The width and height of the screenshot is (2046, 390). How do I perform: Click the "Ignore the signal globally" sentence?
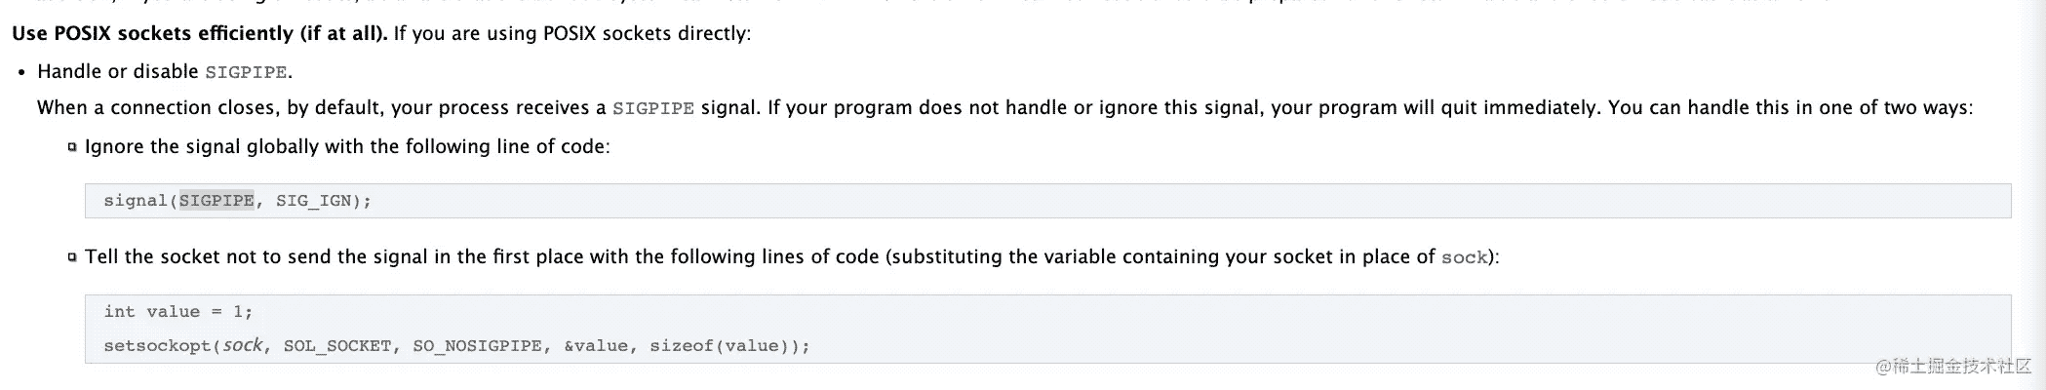[x=347, y=147]
